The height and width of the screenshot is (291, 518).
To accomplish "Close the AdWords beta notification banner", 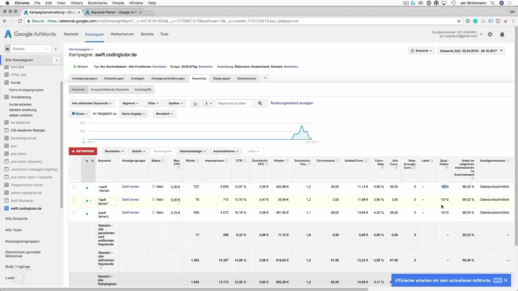I will (506, 280).
